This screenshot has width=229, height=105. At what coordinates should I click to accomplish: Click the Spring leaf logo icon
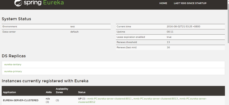(18, 3)
